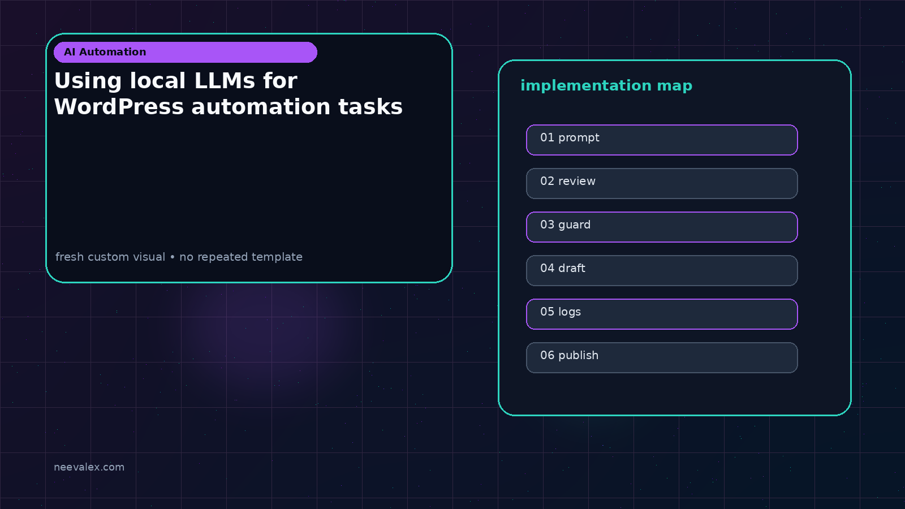Select the 04 draft step

(662, 270)
